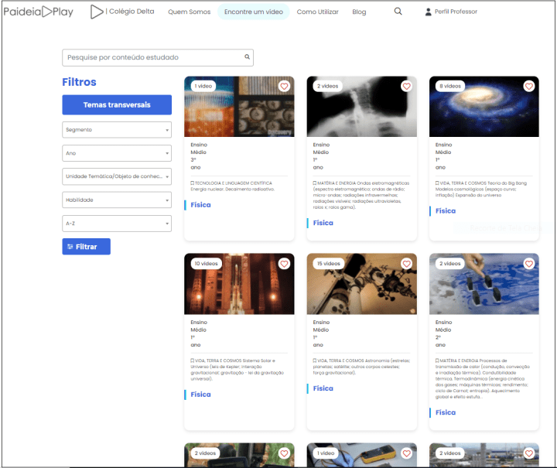Image resolution: width=557 pixels, height=468 pixels.
Task: Go to Quem Somos menu item
Action: [x=188, y=12]
